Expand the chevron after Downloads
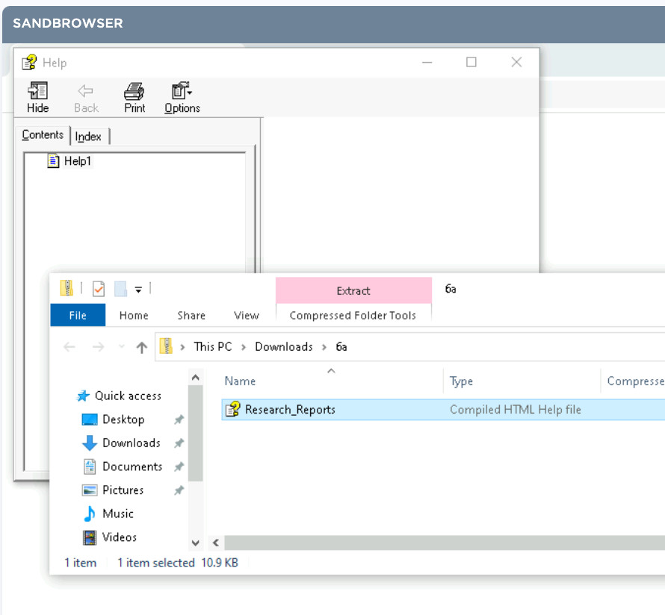This screenshot has height=615, width=665. pyautogui.click(x=324, y=347)
